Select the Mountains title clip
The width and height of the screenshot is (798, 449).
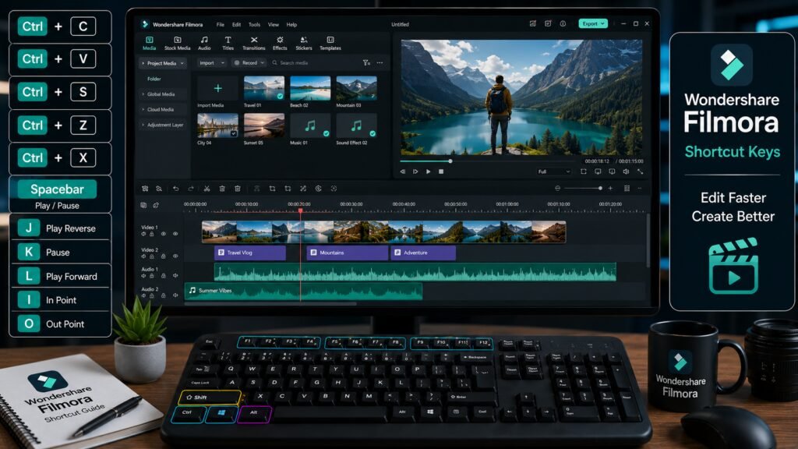click(x=347, y=253)
